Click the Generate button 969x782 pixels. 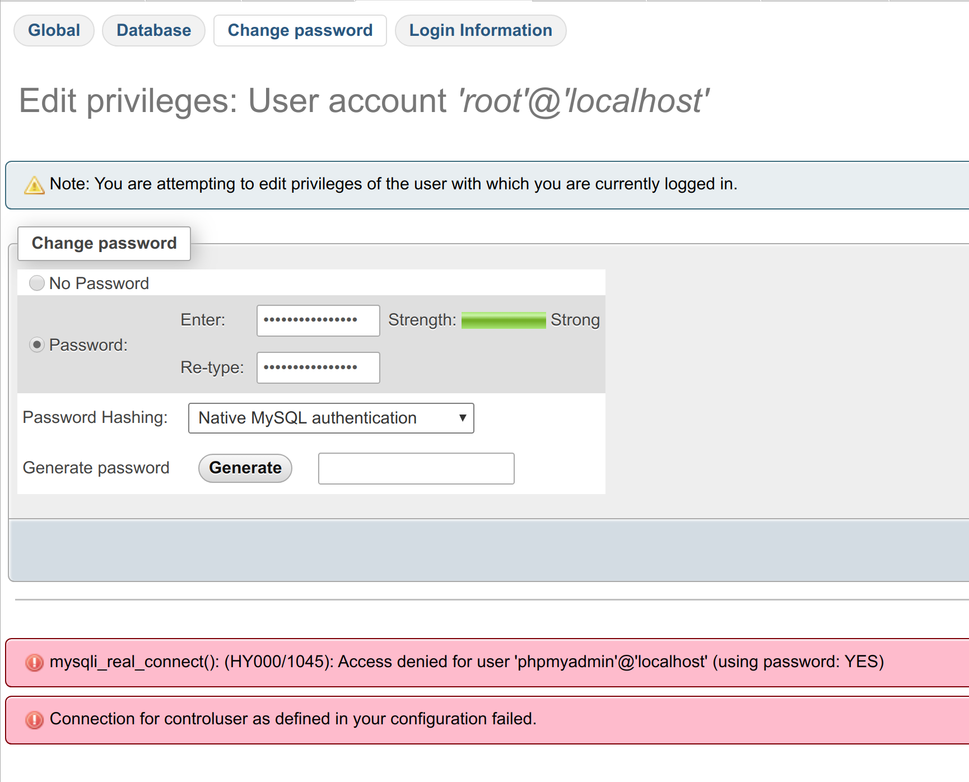(245, 468)
